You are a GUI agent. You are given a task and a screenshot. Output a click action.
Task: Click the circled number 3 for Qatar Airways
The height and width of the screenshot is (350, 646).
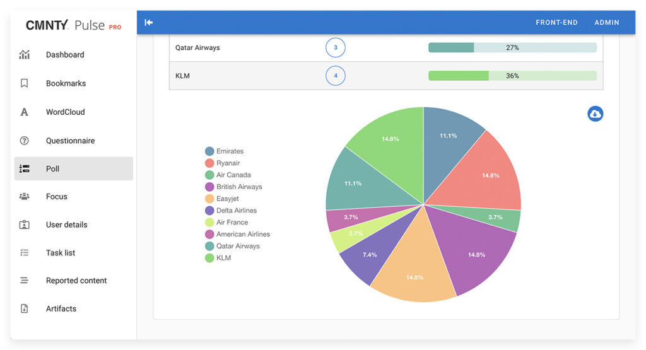tap(336, 47)
